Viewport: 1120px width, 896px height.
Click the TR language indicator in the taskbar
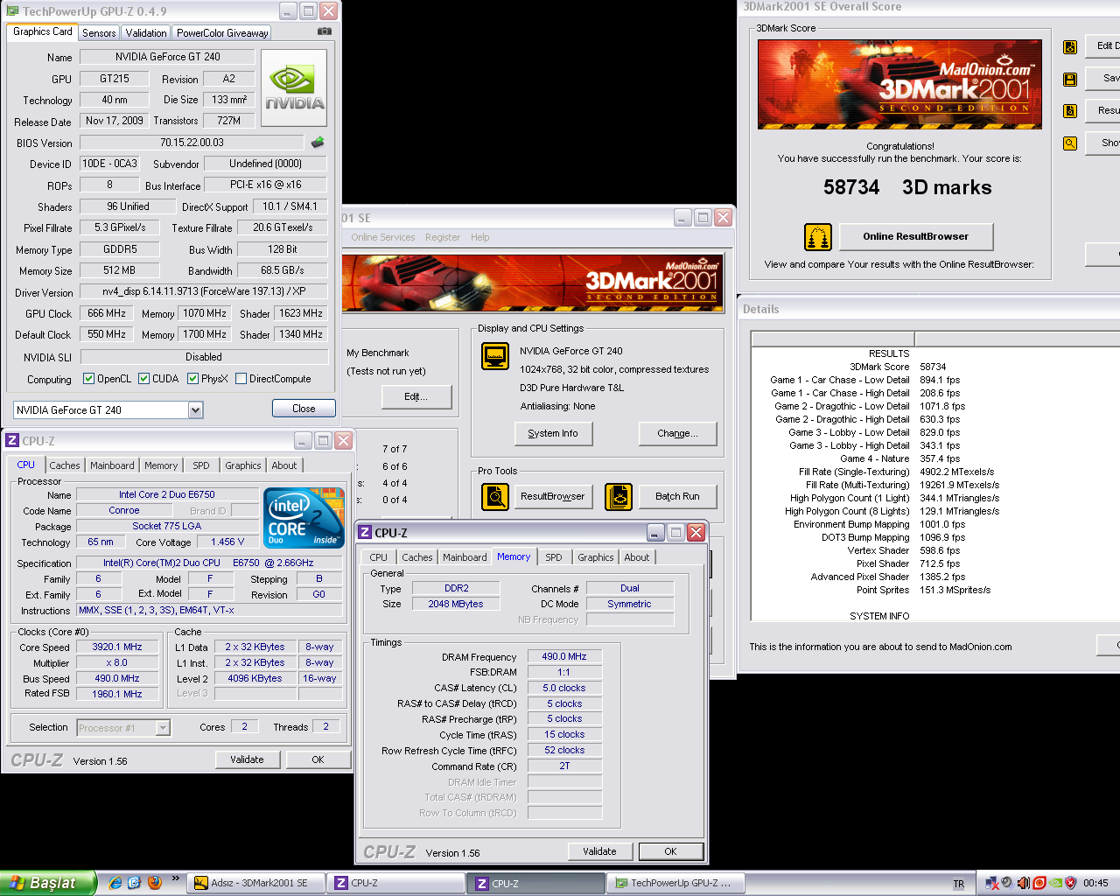point(958,884)
